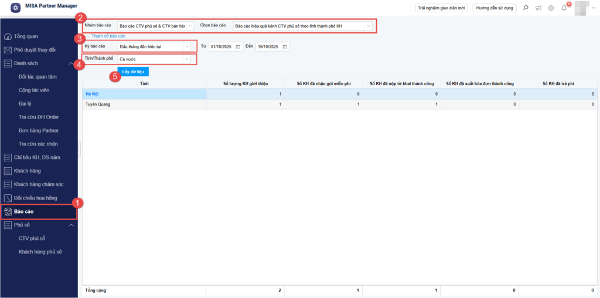Open Cộng tác viên submenu item
600x298 pixels.
point(33,90)
